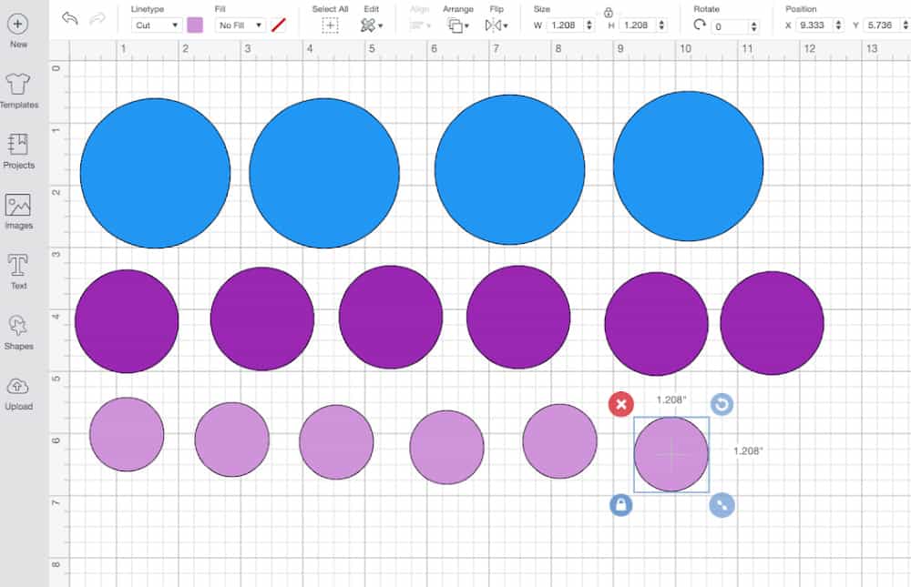Viewport: 911px width, 587px height.
Task: Select the fourth light purple circle
Action: click(446, 447)
